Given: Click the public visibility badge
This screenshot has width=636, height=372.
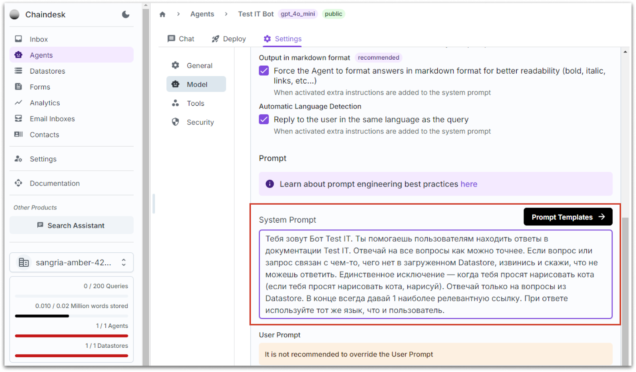Looking at the screenshot, I should [333, 14].
